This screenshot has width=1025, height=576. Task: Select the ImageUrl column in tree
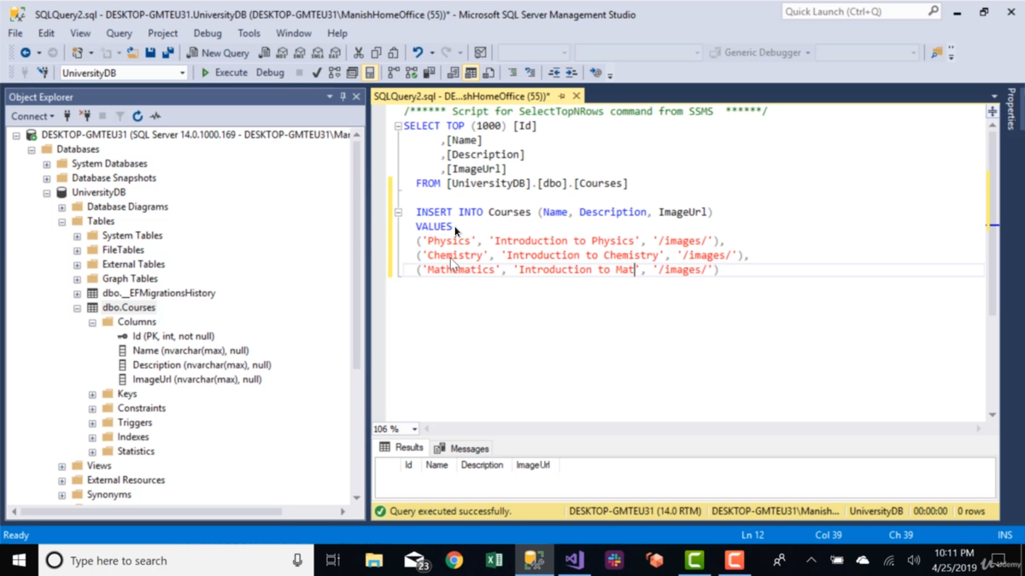coord(196,380)
